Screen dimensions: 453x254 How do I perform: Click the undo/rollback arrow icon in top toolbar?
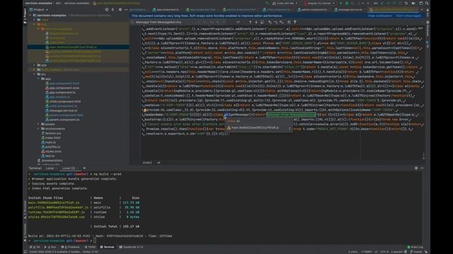pyautogui.click(x=406, y=3)
